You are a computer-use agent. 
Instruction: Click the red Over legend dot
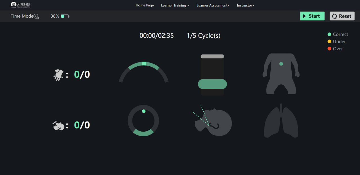click(x=329, y=49)
